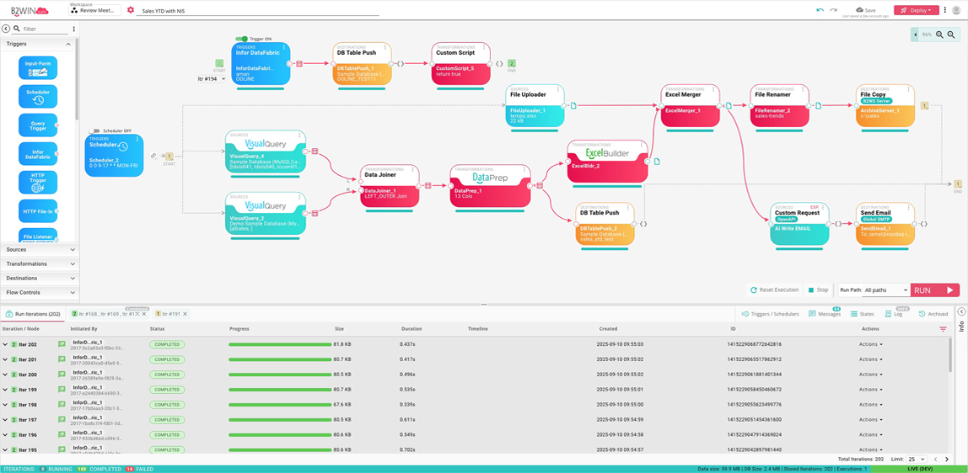The width and height of the screenshot is (968, 473).
Task: Select HTTP File-In palette item
Action: (38, 211)
